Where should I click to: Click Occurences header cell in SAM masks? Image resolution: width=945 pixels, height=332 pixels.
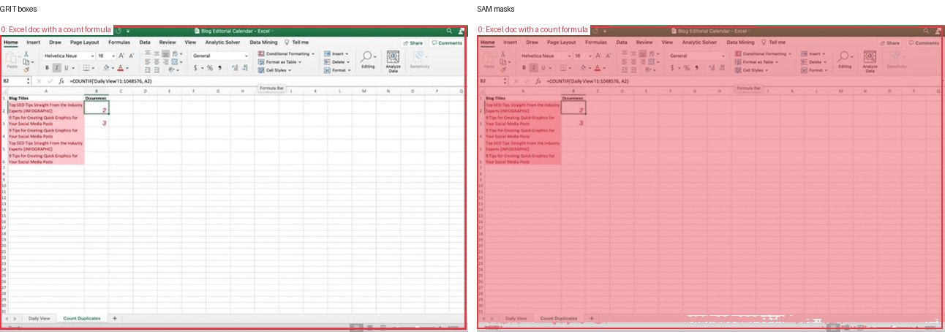point(573,98)
